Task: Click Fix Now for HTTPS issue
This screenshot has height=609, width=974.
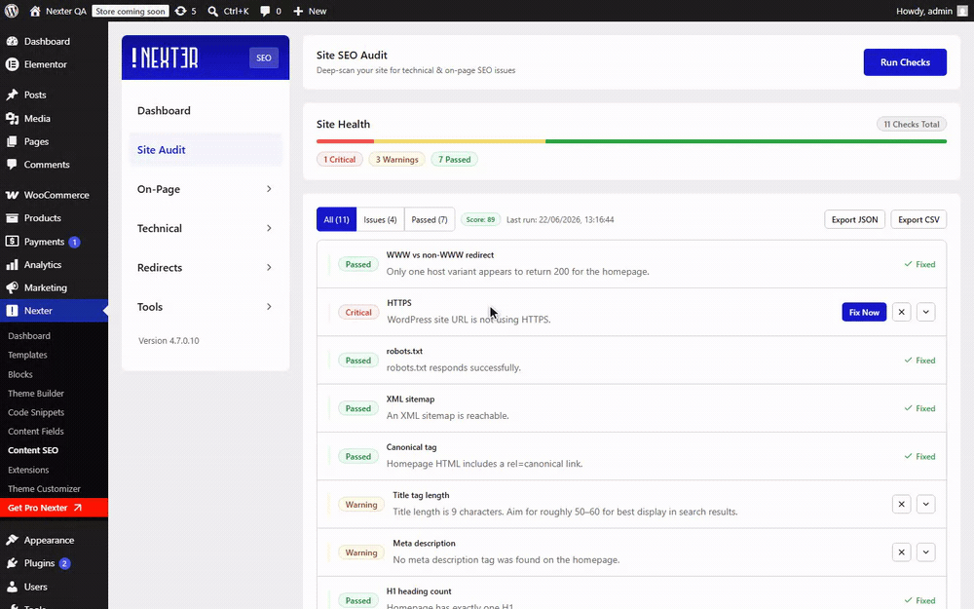Action: (x=864, y=312)
